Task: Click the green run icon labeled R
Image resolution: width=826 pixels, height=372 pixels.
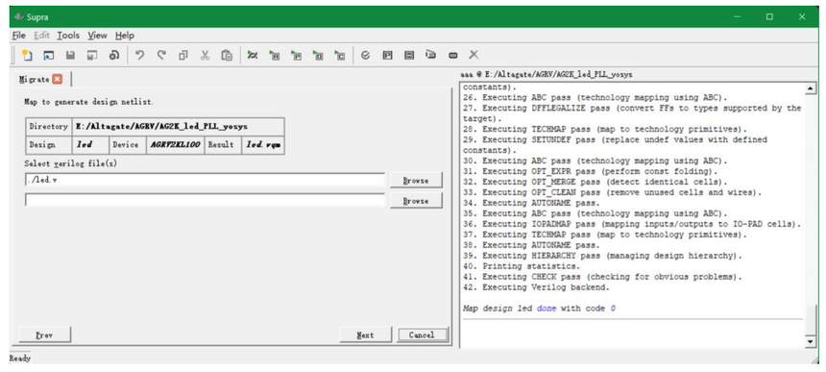Action: coord(275,55)
